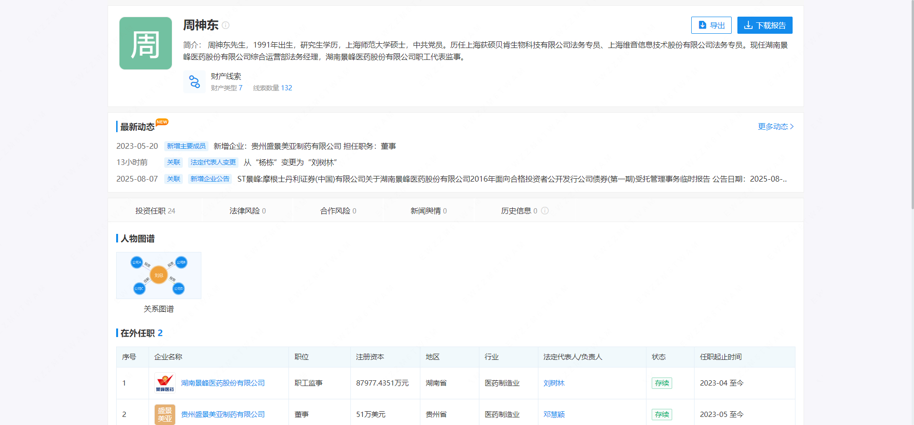Click the 法定代表人变更 tag
The image size is (914, 425).
pyautogui.click(x=213, y=162)
